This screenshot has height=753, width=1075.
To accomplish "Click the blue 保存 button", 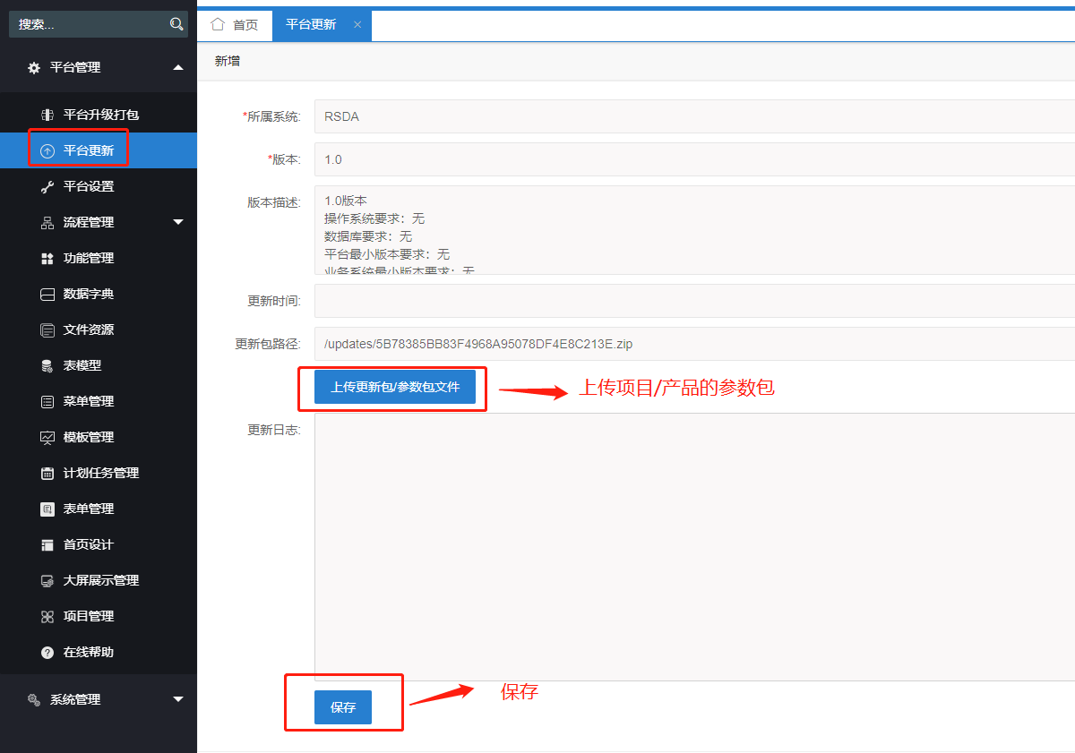I will (342, 707).
